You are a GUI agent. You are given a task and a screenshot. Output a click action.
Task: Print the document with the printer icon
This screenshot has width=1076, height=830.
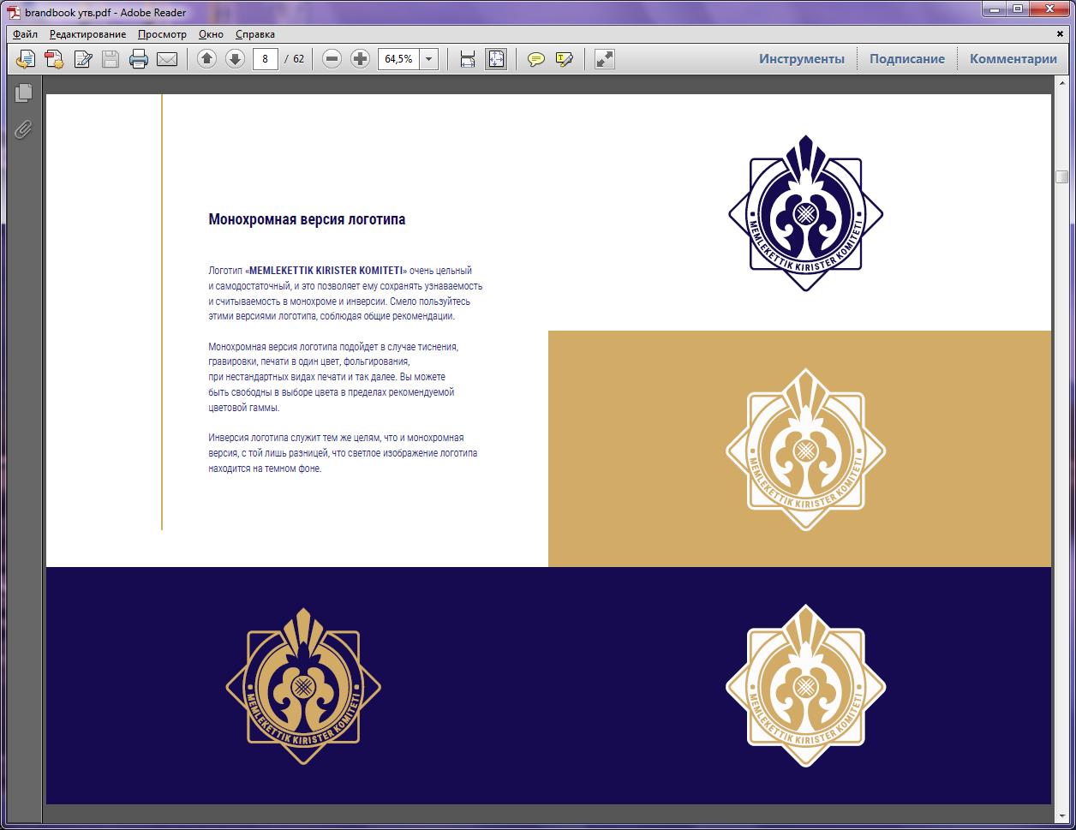[x=139, y=59]
